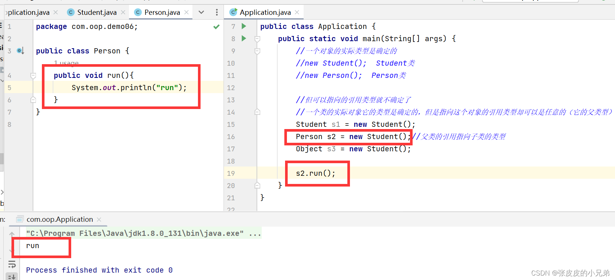Click "Object s3 = new Student();" line

[x=353, y=149]
